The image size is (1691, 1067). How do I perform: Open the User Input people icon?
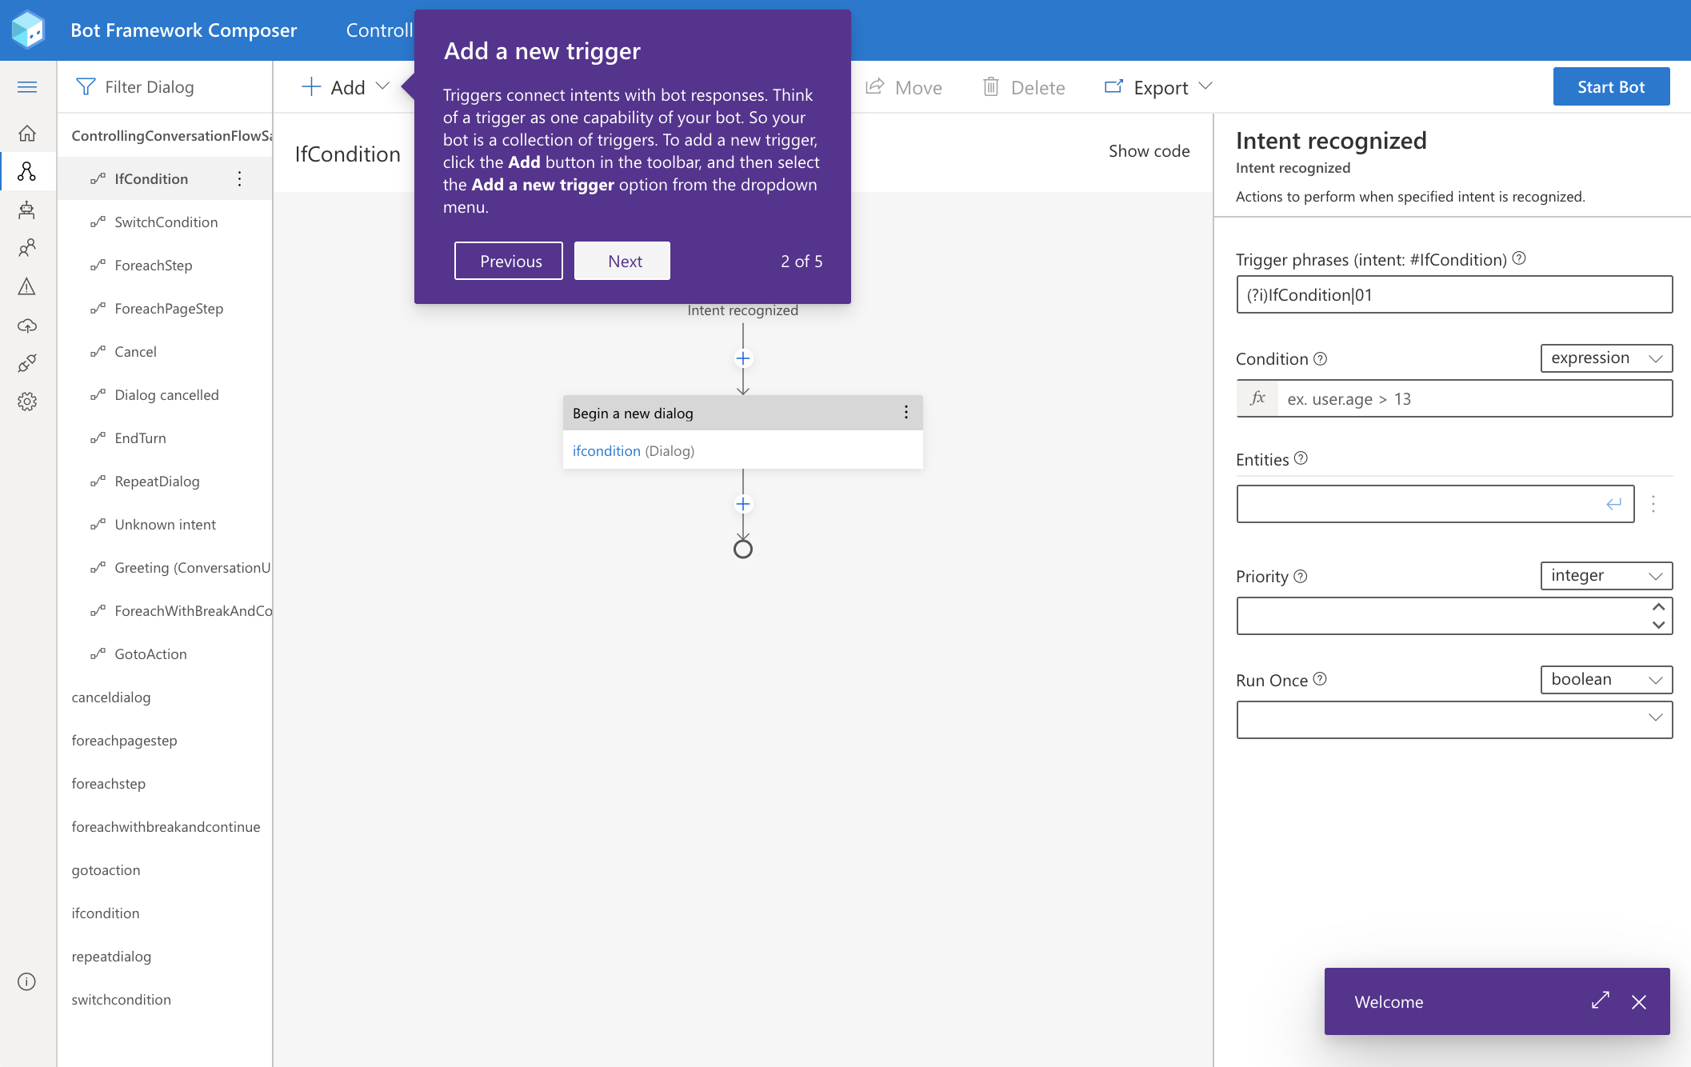click(27, 248)
